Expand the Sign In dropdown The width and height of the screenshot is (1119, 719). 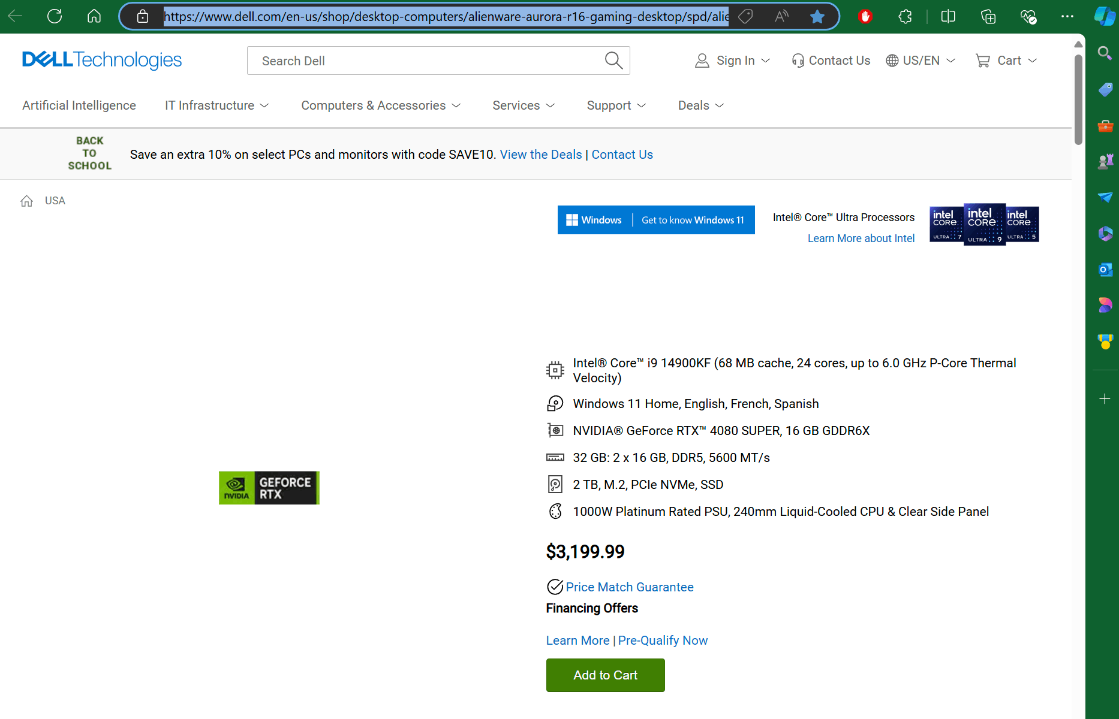coord(732,61)
